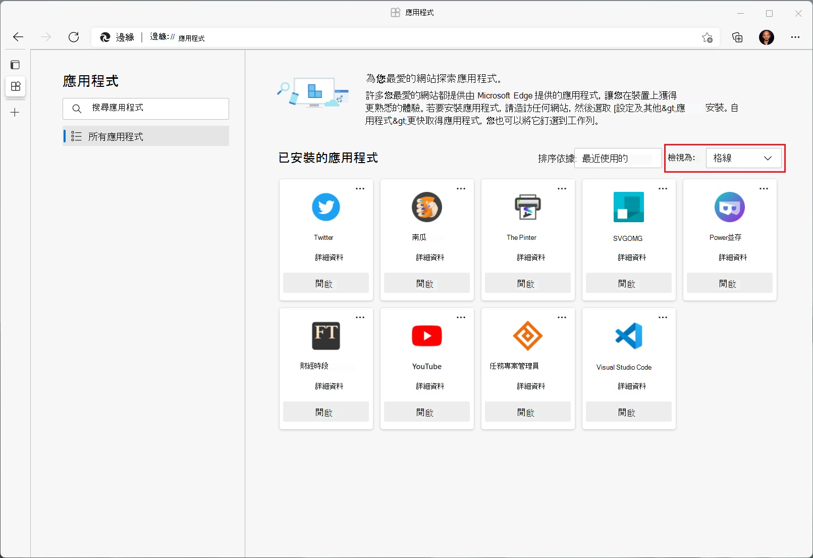Add this page to favorites
The image size is (813, 558).
coord(707,37)
